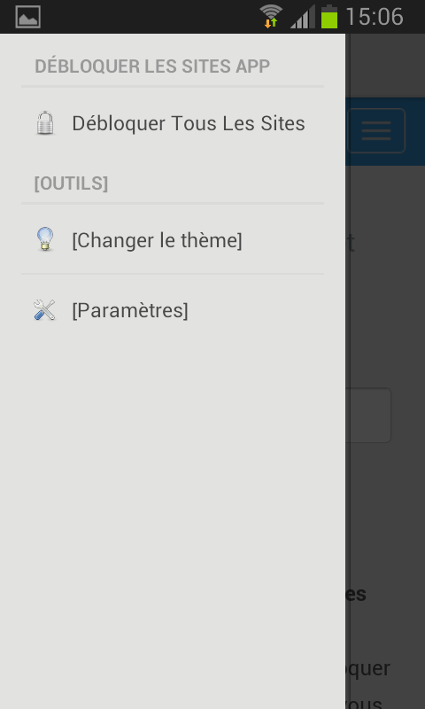Toggle the dimmed hamburger menu button
This screenshot has height=709, width=425.
pos(376,130)
